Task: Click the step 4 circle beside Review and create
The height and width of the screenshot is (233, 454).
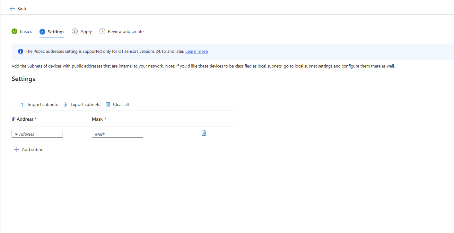Action: pos(102,31)
